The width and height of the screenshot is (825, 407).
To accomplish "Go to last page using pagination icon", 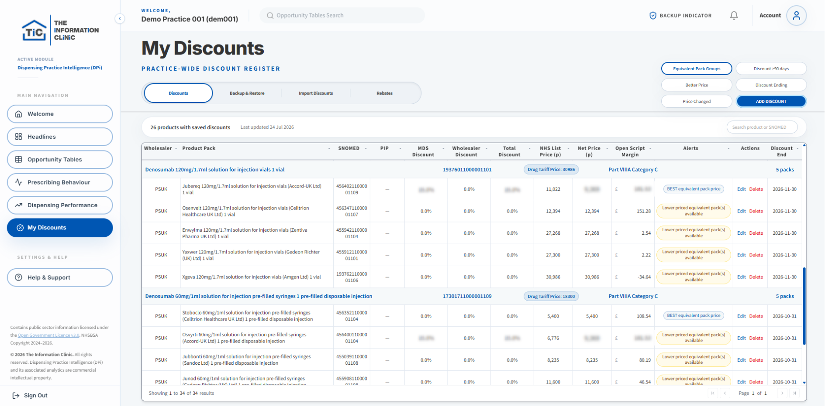I will 794,393.
